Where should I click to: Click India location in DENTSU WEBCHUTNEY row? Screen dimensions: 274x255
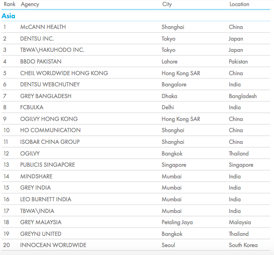click(235, 85)
